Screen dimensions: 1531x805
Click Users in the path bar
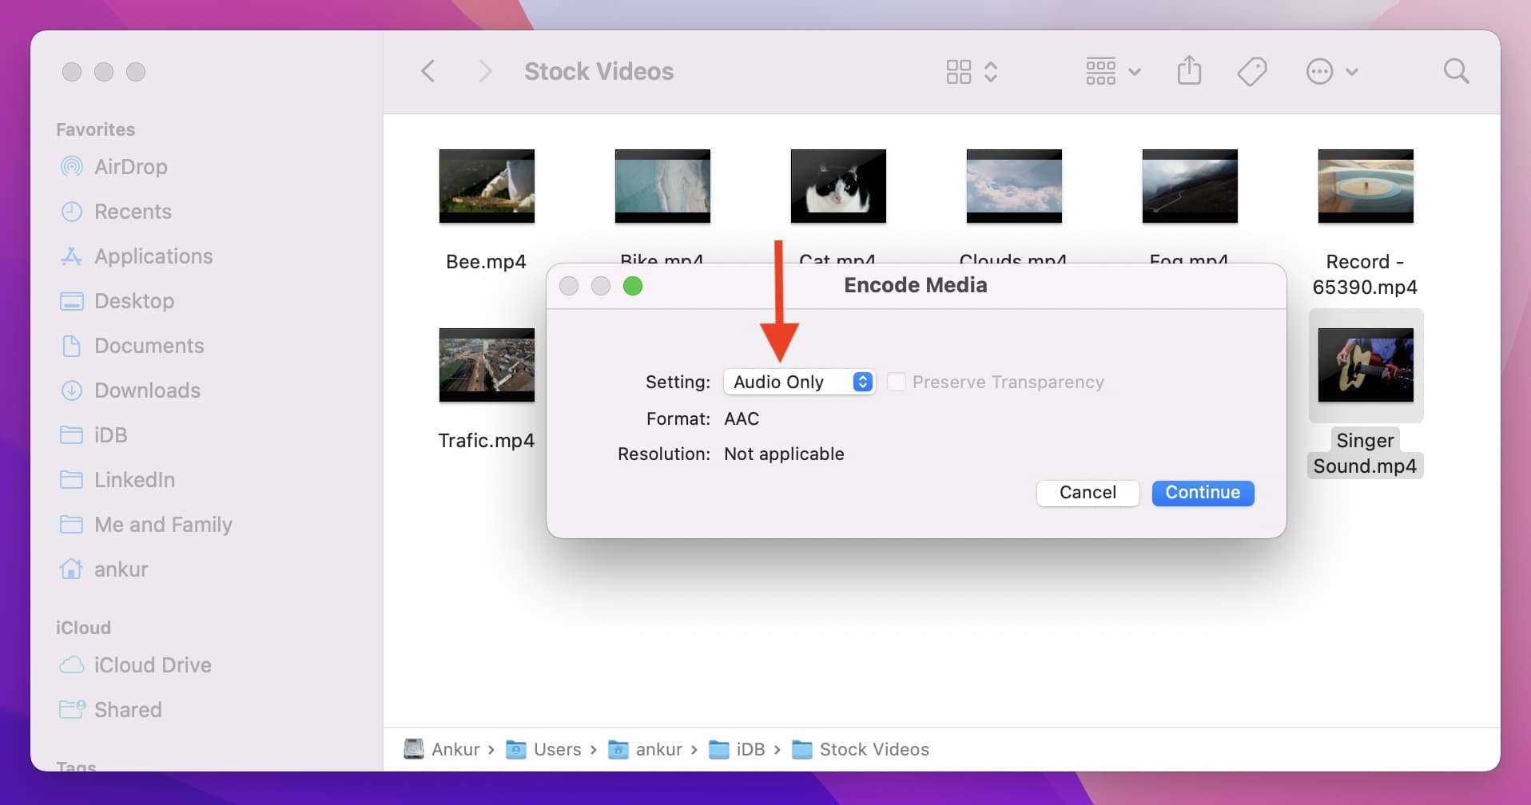pos(556,749)
